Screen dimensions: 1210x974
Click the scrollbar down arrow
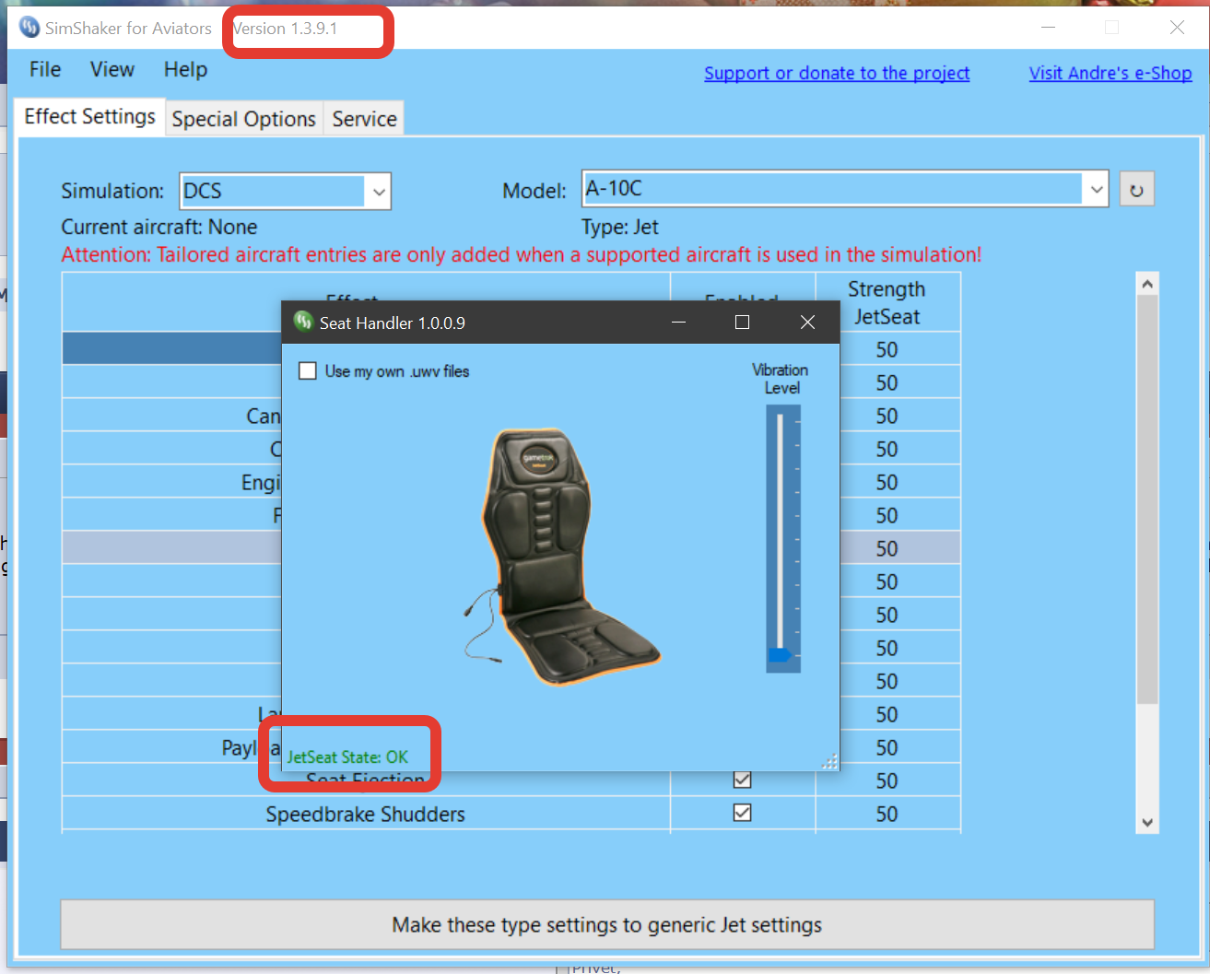point(1147,823)
